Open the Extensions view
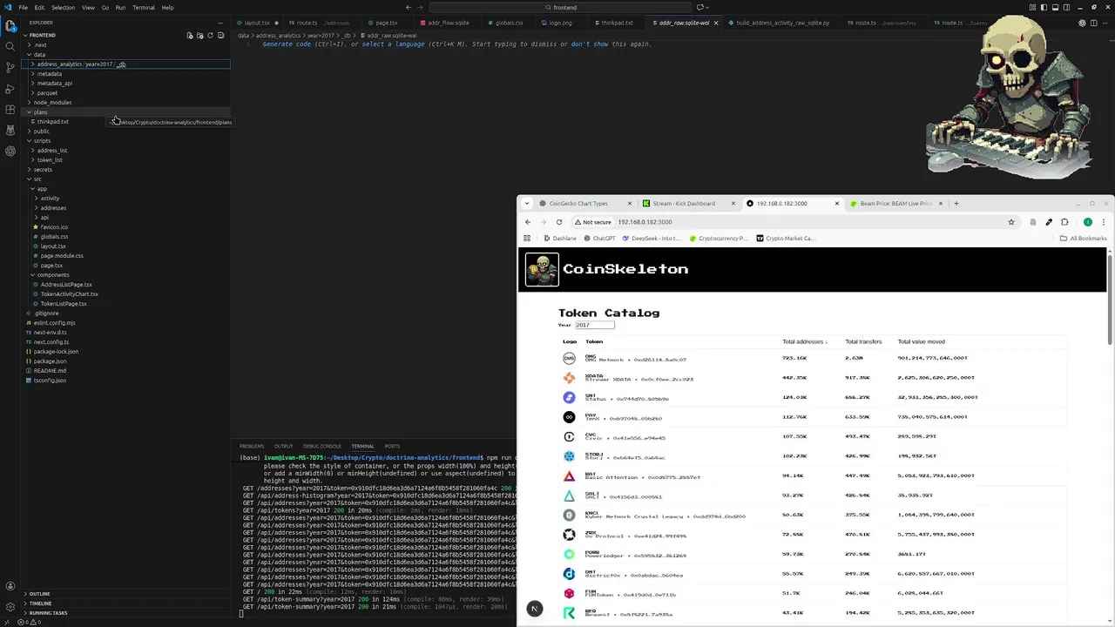This screenshot has height=627, width=1115. [10, 109]
